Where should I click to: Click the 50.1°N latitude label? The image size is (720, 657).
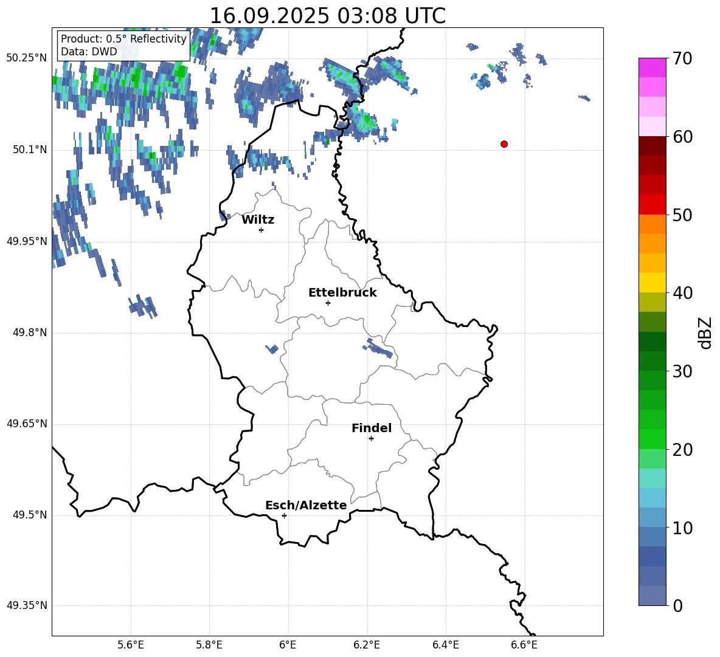[x=30, y=150]
